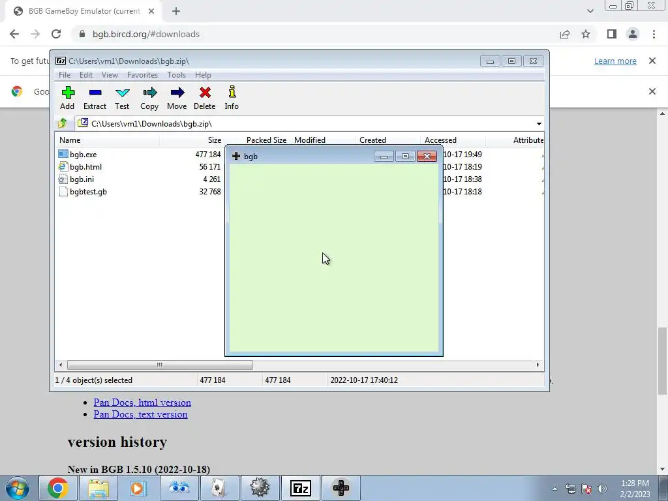
Task: Click the bgb emulator green screen
Action: 334,258
